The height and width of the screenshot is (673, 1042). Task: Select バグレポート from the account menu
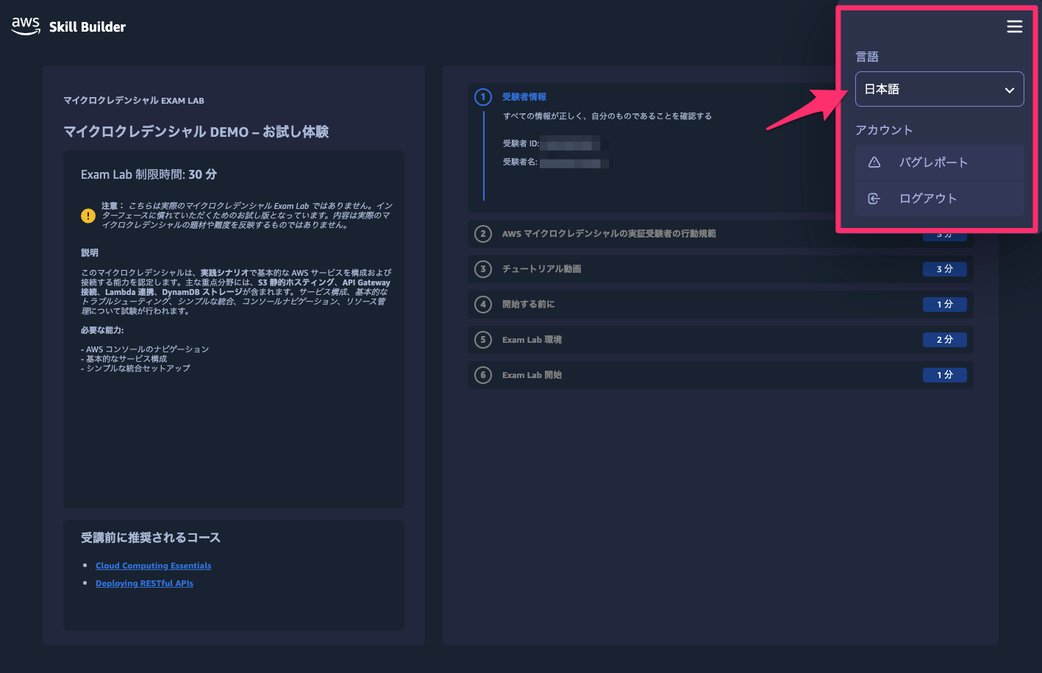coord(939,163)
